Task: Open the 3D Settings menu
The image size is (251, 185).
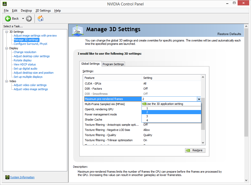Action: click(43, 11)
